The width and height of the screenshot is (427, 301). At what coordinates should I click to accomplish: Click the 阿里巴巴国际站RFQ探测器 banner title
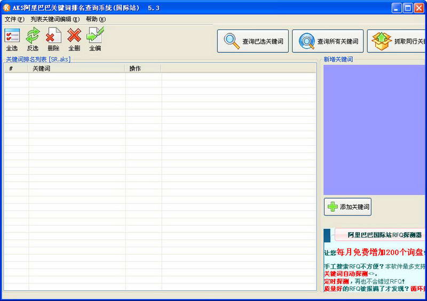pyautogui.click(x=384, y=235)
